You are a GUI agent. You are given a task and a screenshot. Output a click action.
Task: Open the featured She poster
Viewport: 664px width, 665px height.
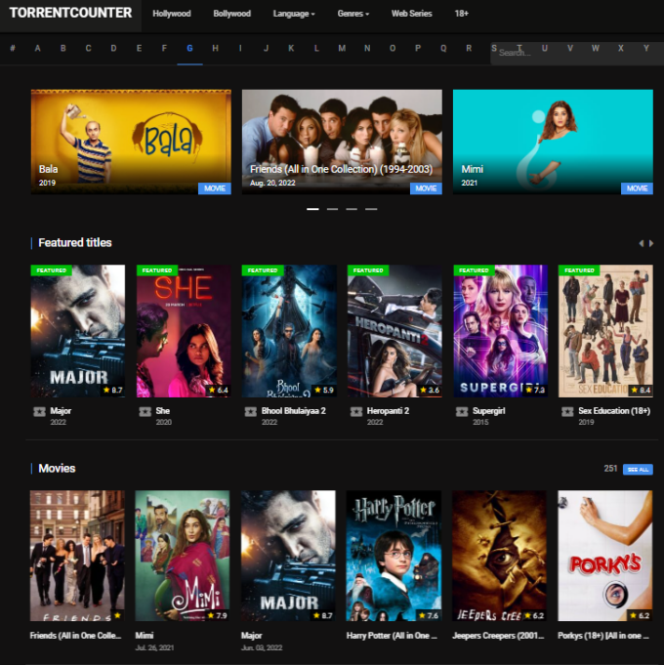click(x=184, y=331)
